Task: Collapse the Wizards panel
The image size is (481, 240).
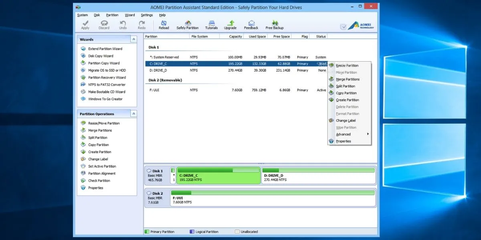Action: coord(133,39)
